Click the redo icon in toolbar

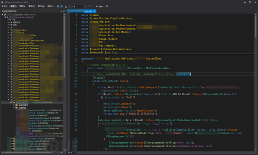click(x=93, y=6)
